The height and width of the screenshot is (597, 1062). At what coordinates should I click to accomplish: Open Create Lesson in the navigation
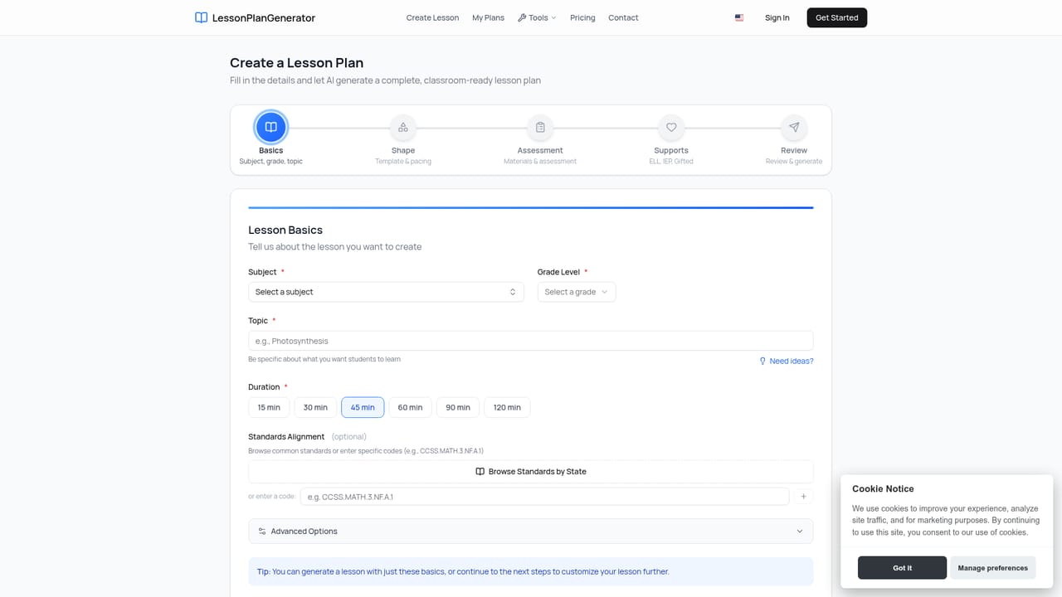pos(432,17)
